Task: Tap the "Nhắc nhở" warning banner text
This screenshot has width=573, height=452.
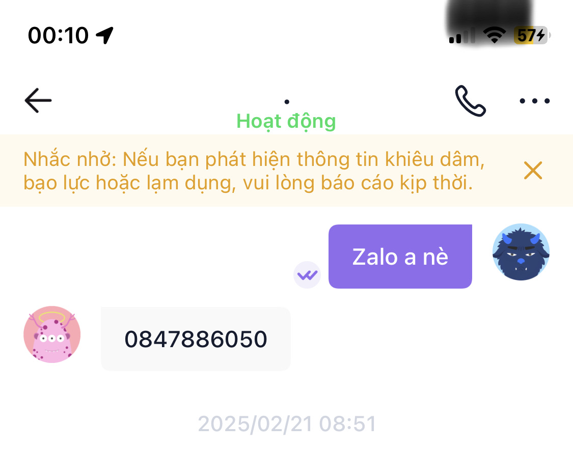Action: point(254,171)
